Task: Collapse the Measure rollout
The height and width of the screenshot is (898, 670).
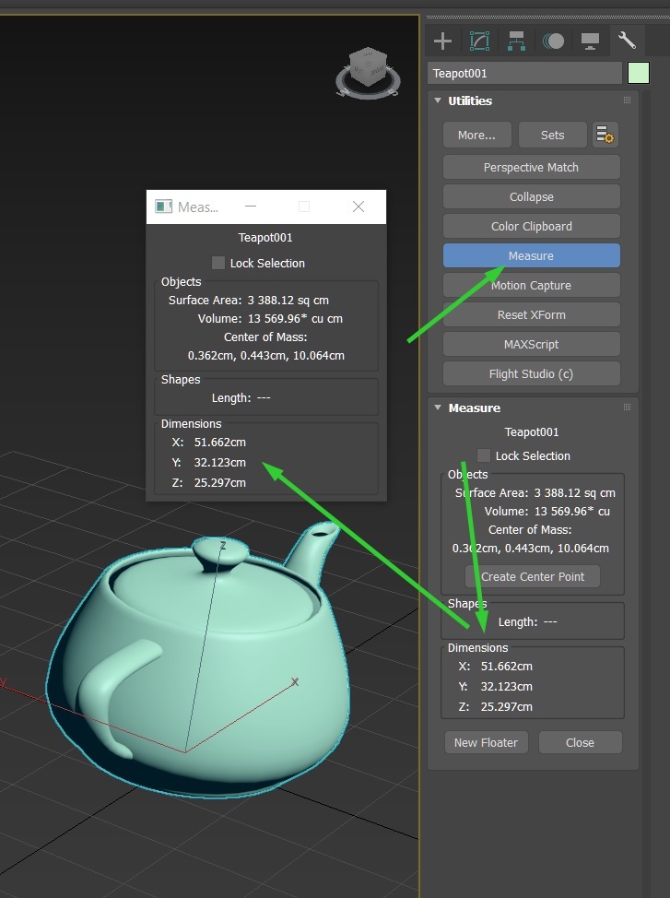Action: pos(438,408)
